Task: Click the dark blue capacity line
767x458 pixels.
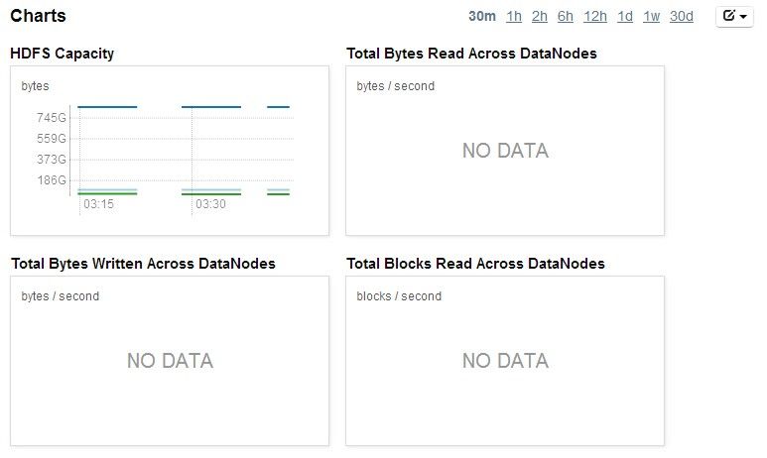Action: [107, 106]
